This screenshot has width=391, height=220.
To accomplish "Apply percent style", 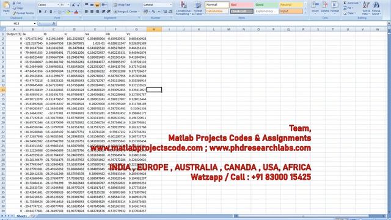I will point(153,12).
